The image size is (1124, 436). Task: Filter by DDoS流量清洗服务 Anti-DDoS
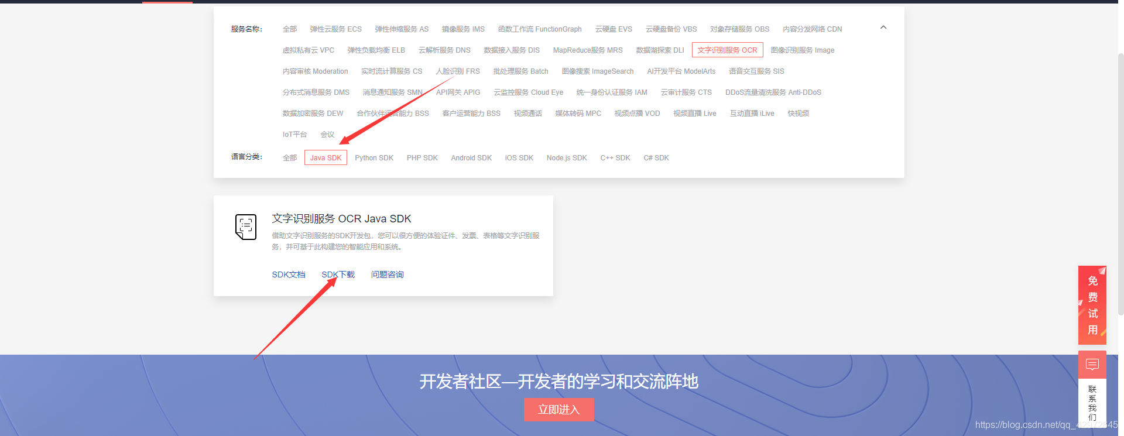(773, 92)
